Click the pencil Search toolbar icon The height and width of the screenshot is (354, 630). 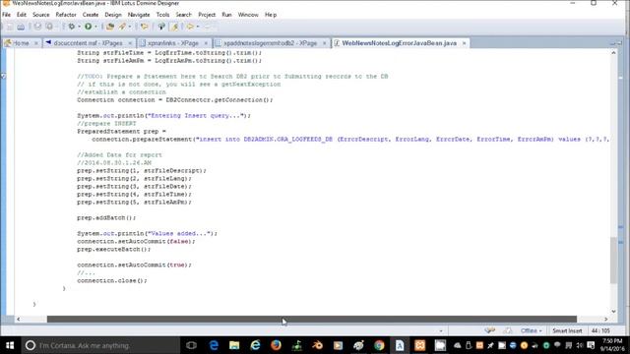122,27
